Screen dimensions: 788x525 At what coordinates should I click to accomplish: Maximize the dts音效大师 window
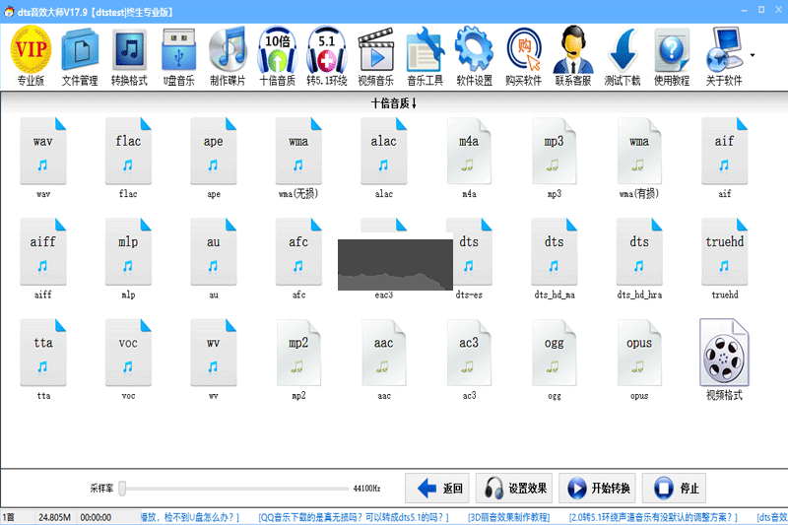pyautogui.click(x=761, y=10)
